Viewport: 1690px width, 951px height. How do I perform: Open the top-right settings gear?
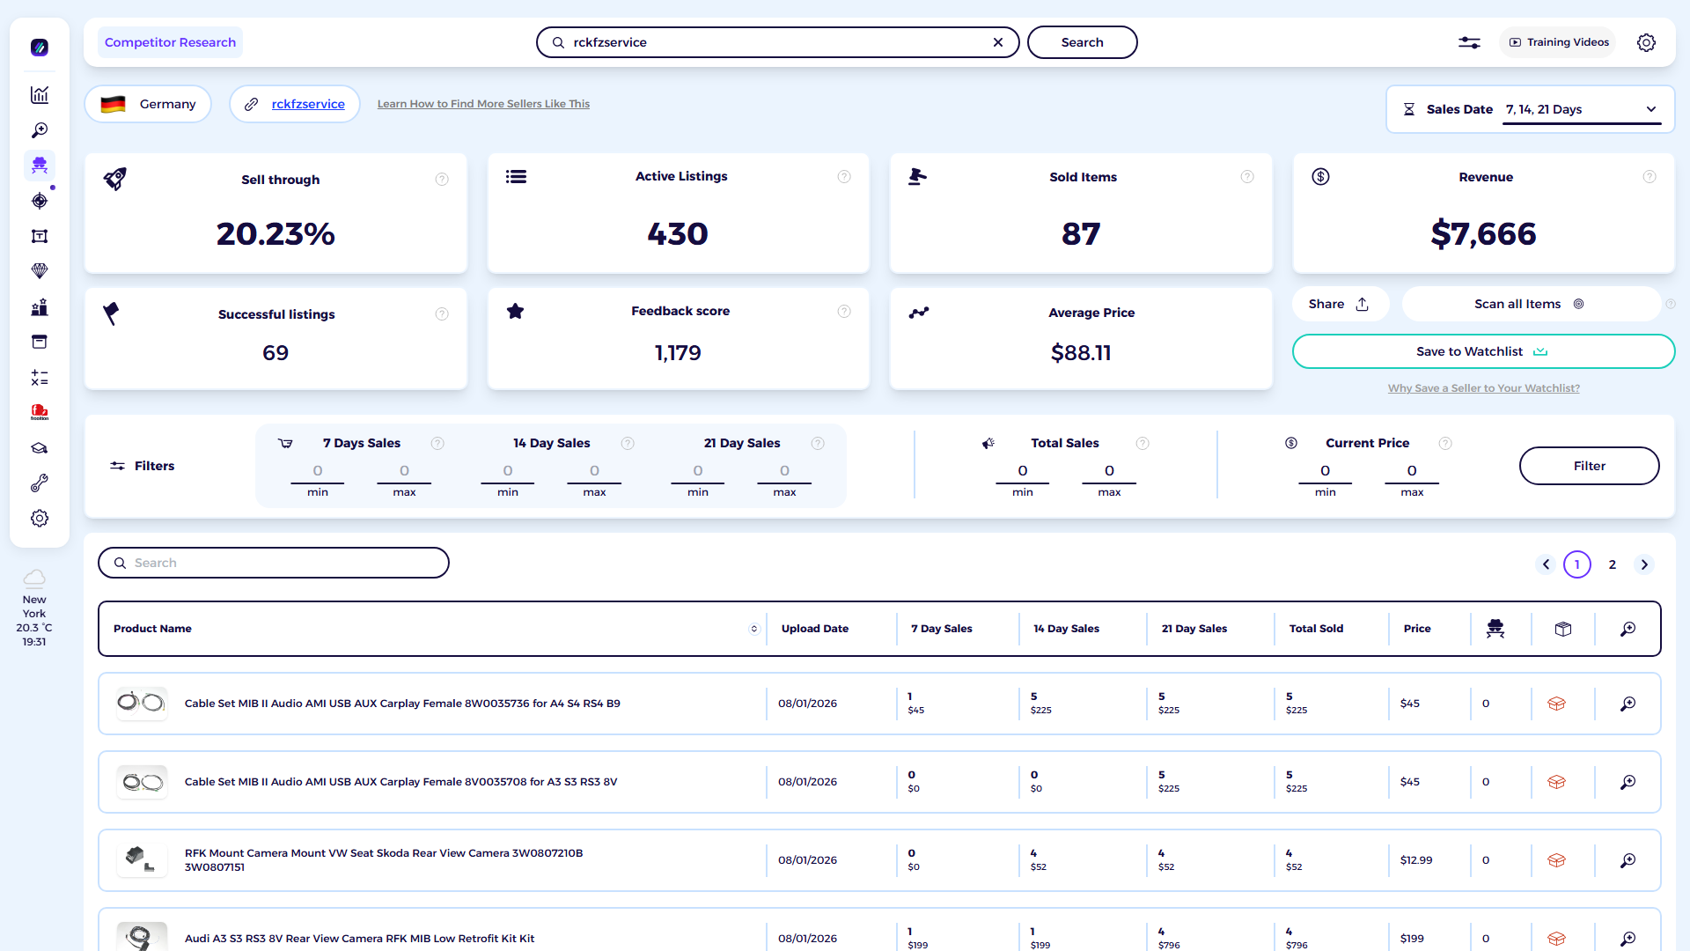pos(1646,42)
